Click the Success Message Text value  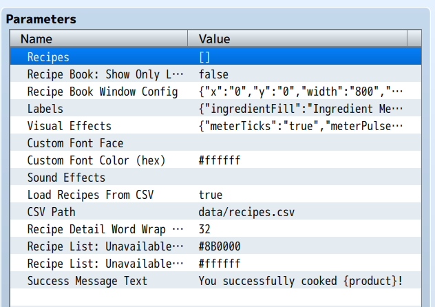click(300, 281)
